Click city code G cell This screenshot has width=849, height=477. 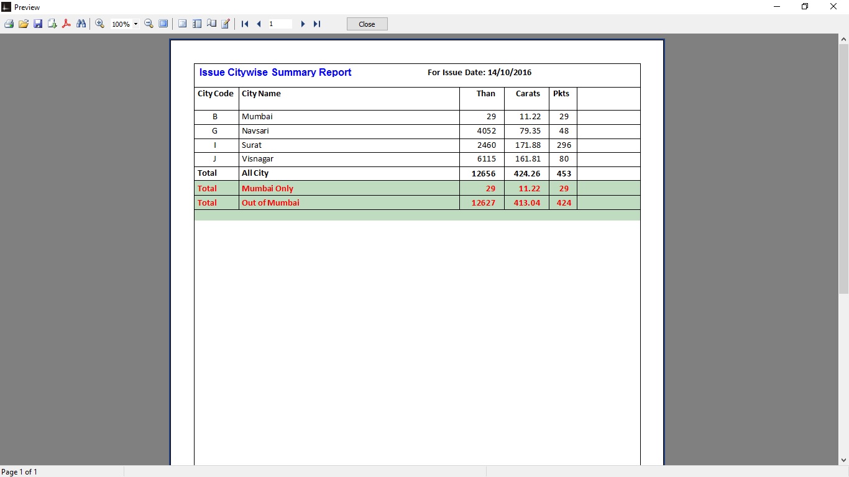click(x=215, y=131)
